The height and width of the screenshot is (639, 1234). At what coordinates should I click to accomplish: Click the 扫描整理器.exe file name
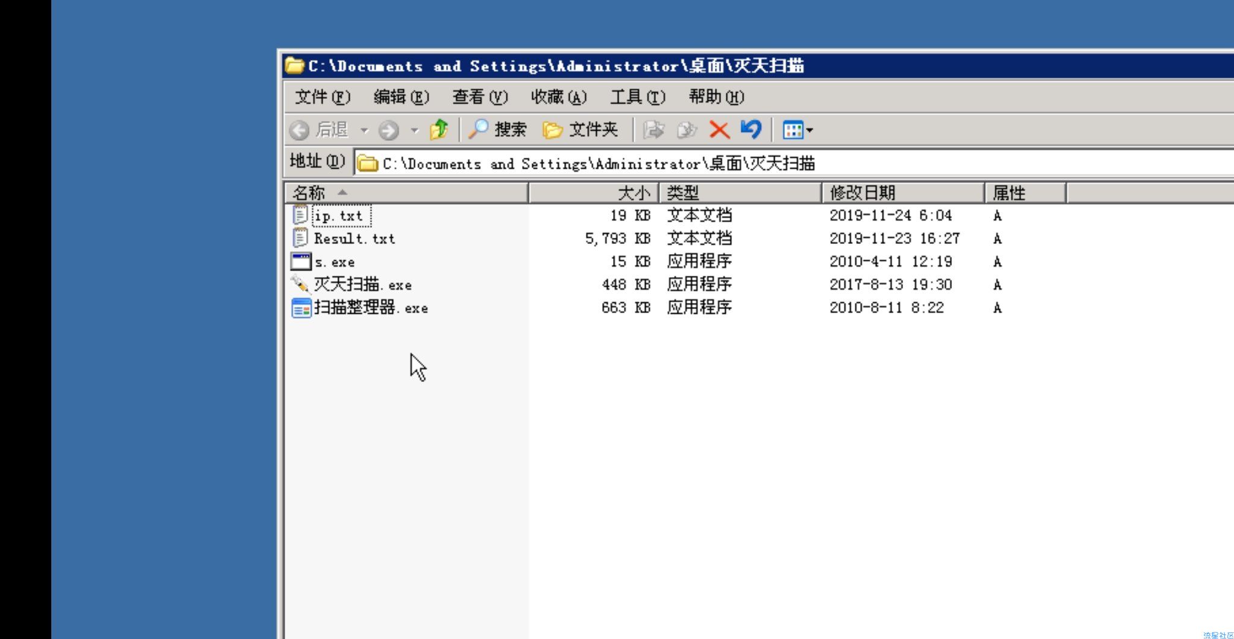(371, 308)
